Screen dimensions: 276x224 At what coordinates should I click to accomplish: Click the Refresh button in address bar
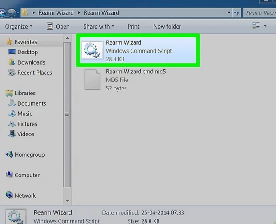click(236, 13)
